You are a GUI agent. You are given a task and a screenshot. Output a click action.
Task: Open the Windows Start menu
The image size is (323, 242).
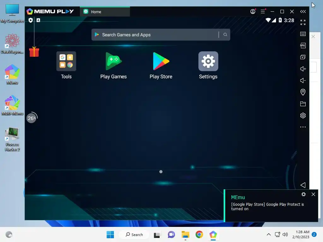110,234
